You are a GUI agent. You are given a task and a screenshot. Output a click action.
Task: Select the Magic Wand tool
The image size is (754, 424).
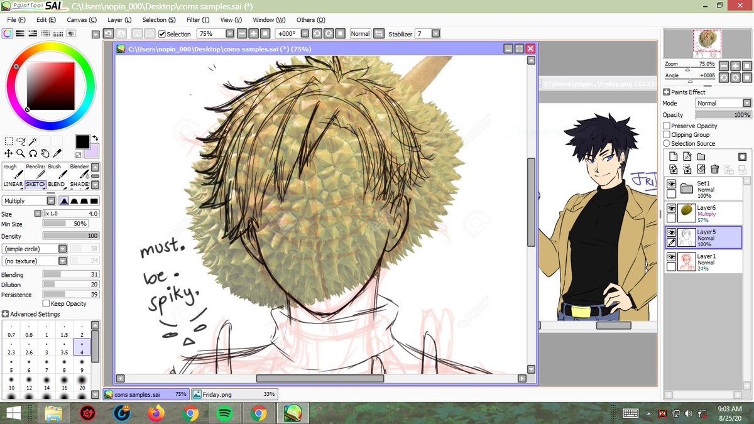(33, 141)
